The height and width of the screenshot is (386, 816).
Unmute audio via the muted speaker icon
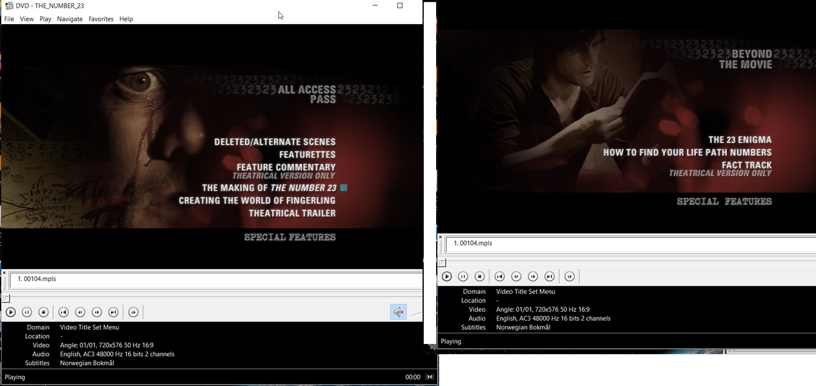(398, 312)
